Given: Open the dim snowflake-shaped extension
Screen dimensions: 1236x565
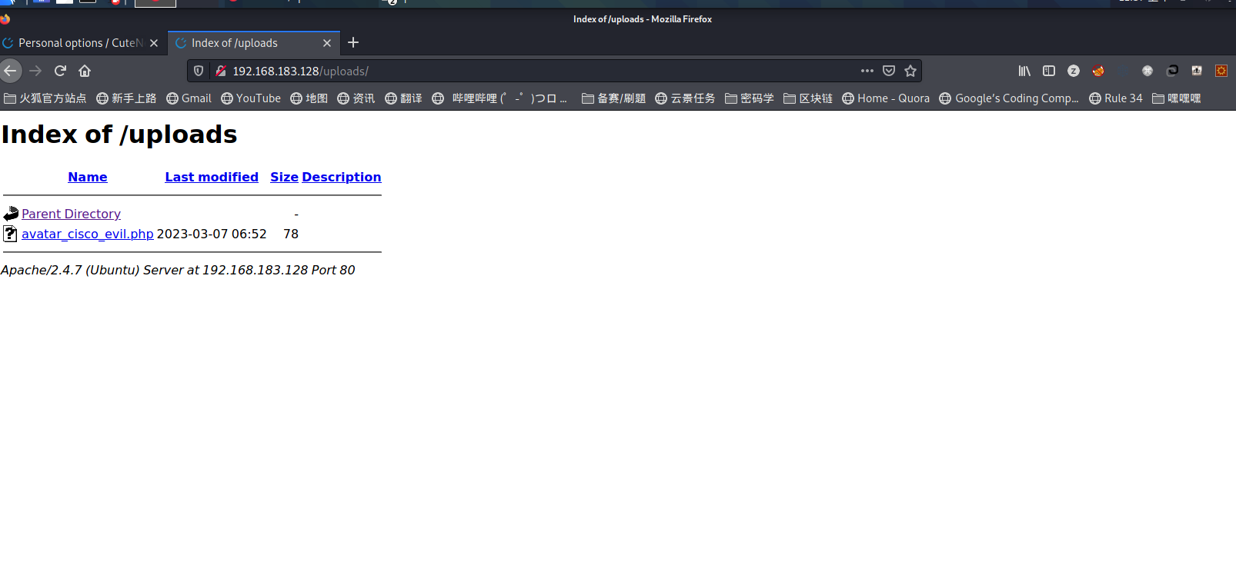Looking at the screenshot, I should point(1123,71).
